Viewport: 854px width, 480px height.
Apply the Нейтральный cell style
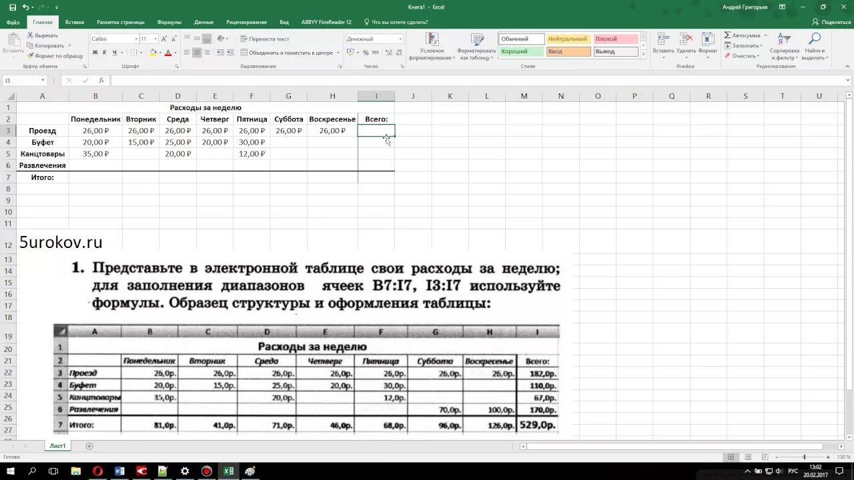(x=568, y=39)
